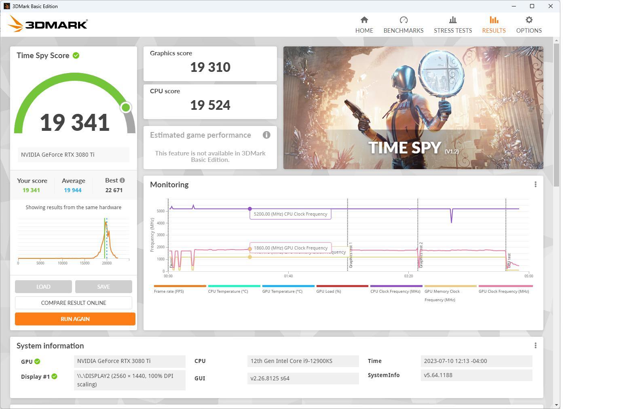
Task: Open the OPTIONS tab
Action: coord(529,25)
